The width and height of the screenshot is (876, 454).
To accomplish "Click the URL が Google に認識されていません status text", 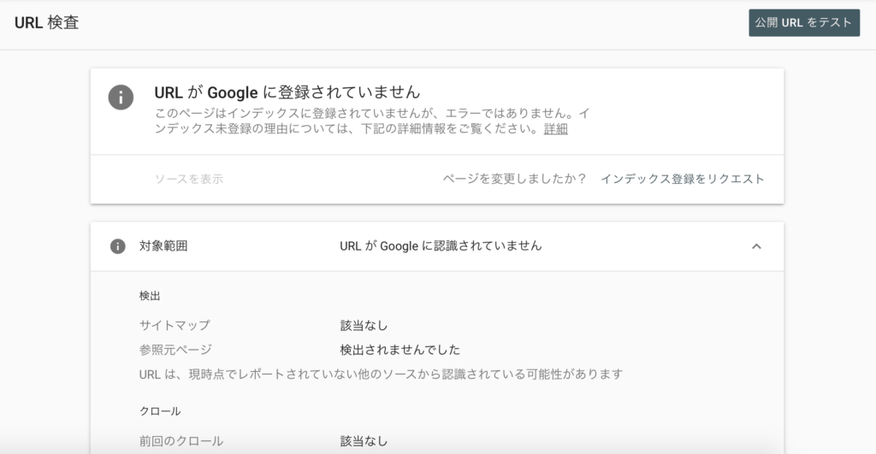I will click(x=441, y=246).
